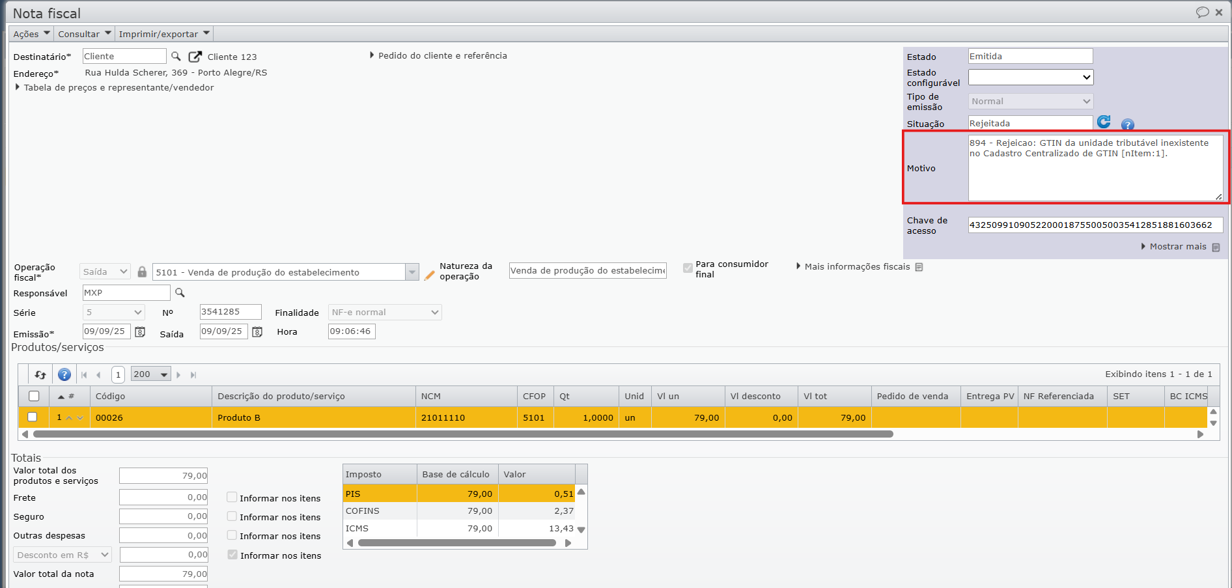This screenshot has width=1232, height=588.
Task: Open the Estado configurável dropdown
Action: (x=1030, y=77)
